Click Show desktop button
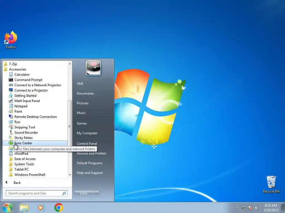 pos(283,207)
